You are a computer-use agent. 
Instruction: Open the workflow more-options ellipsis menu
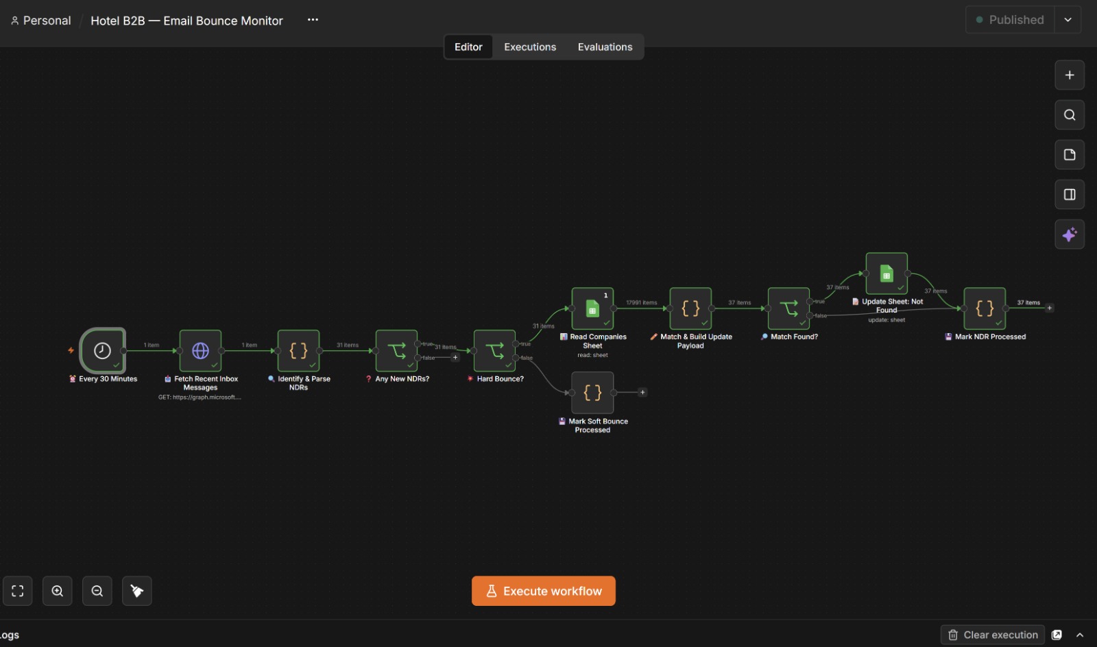(x=313, y=20)
